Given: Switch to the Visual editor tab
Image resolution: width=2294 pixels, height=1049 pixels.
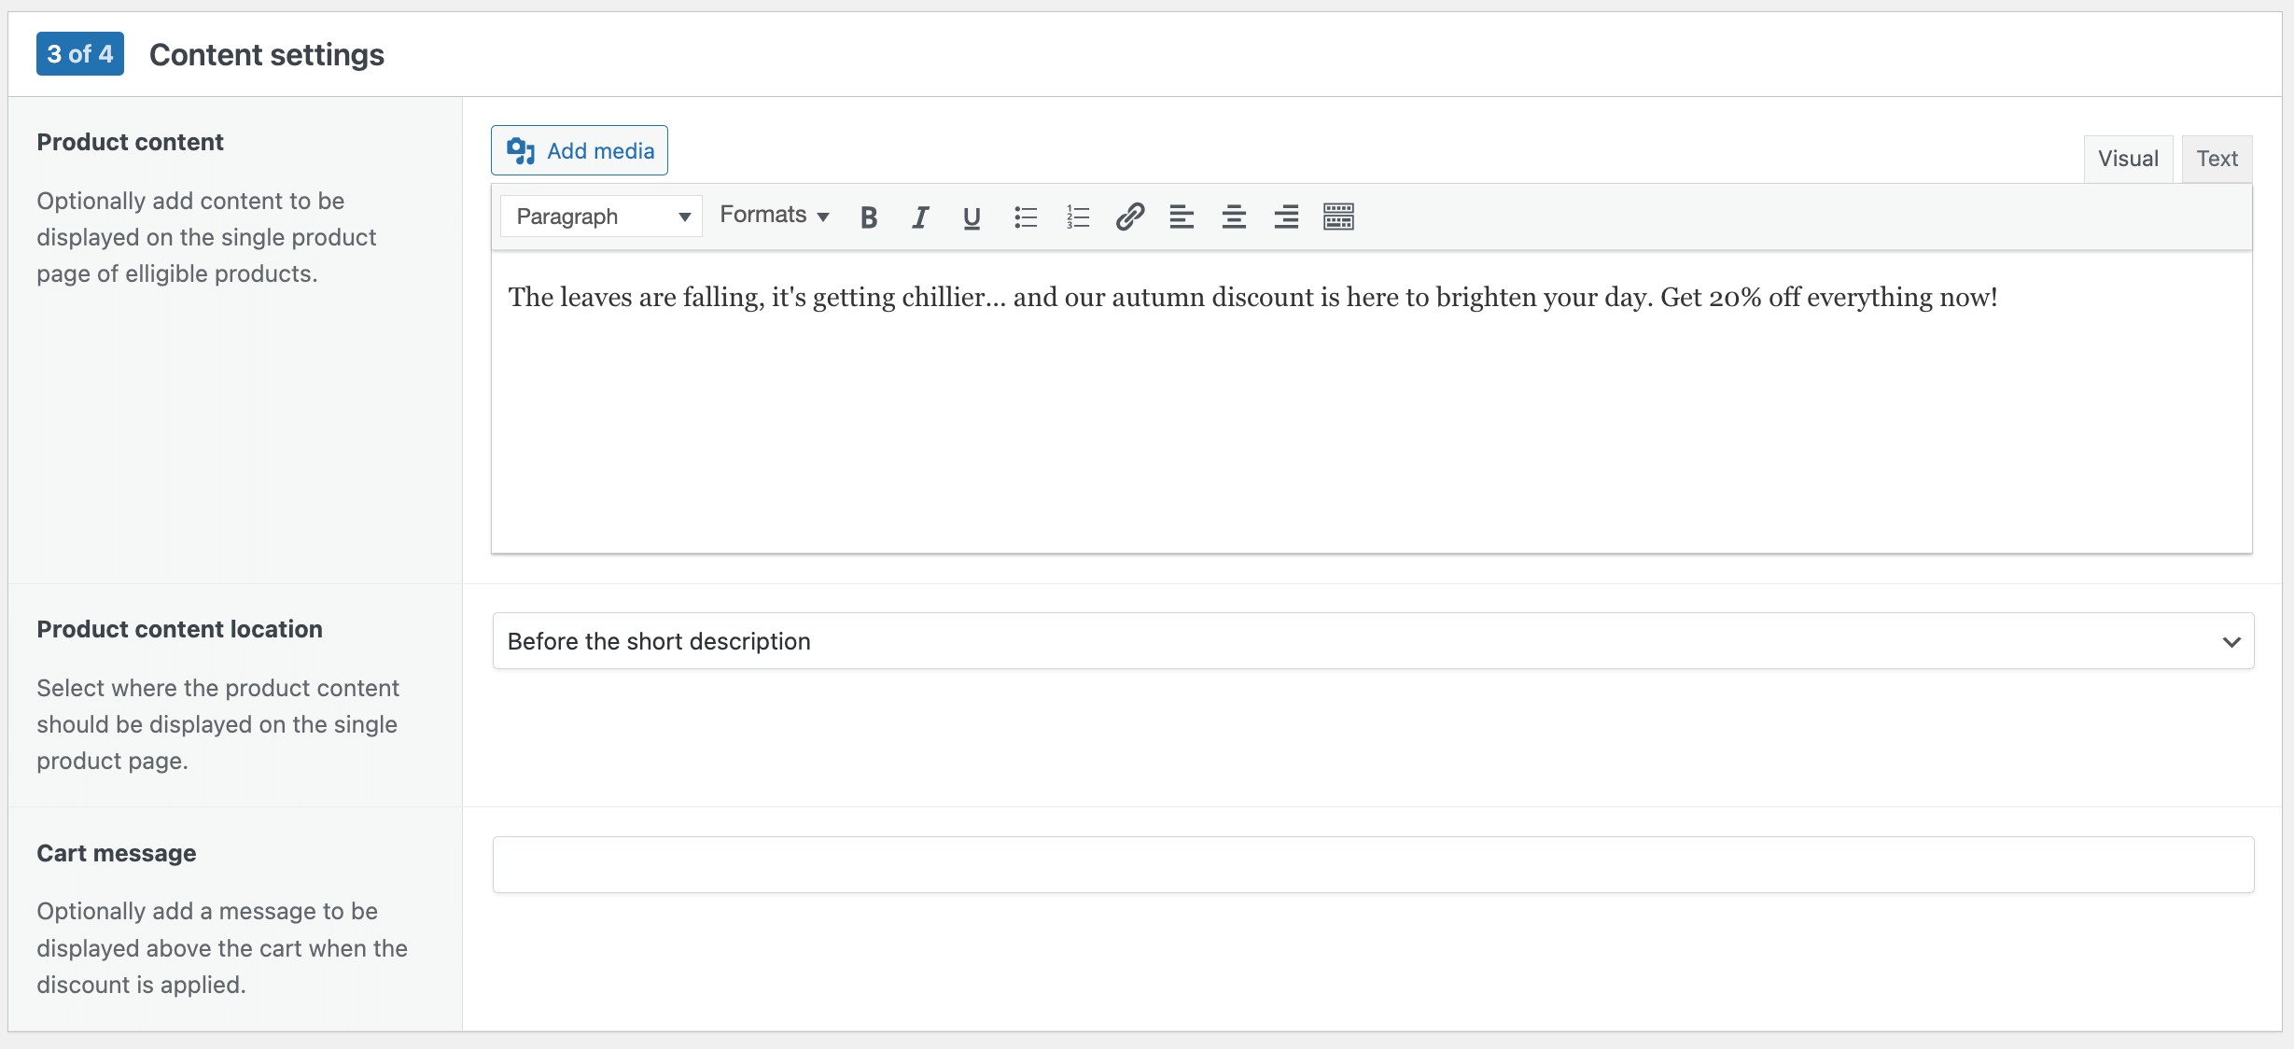Looking at the screenshot, I should [2128, 159].
